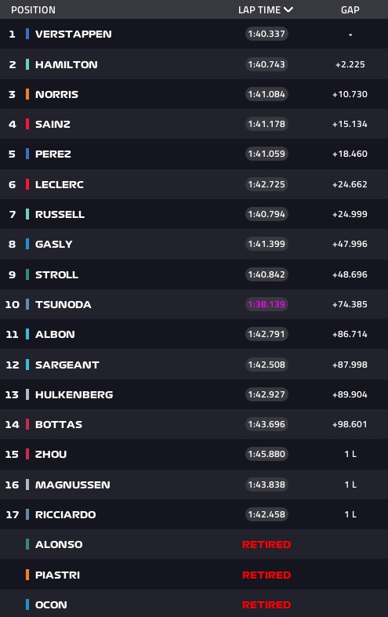The width and height of the screenshot is (388, 617).
Task: Click Stroll's green team color bar
Action: tap(27, 274)
